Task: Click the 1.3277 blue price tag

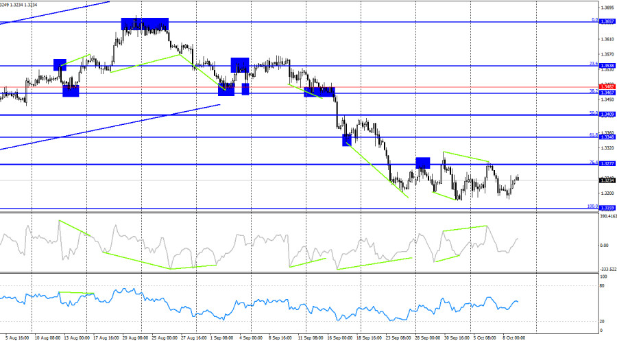Action: (x=607, y=163)
